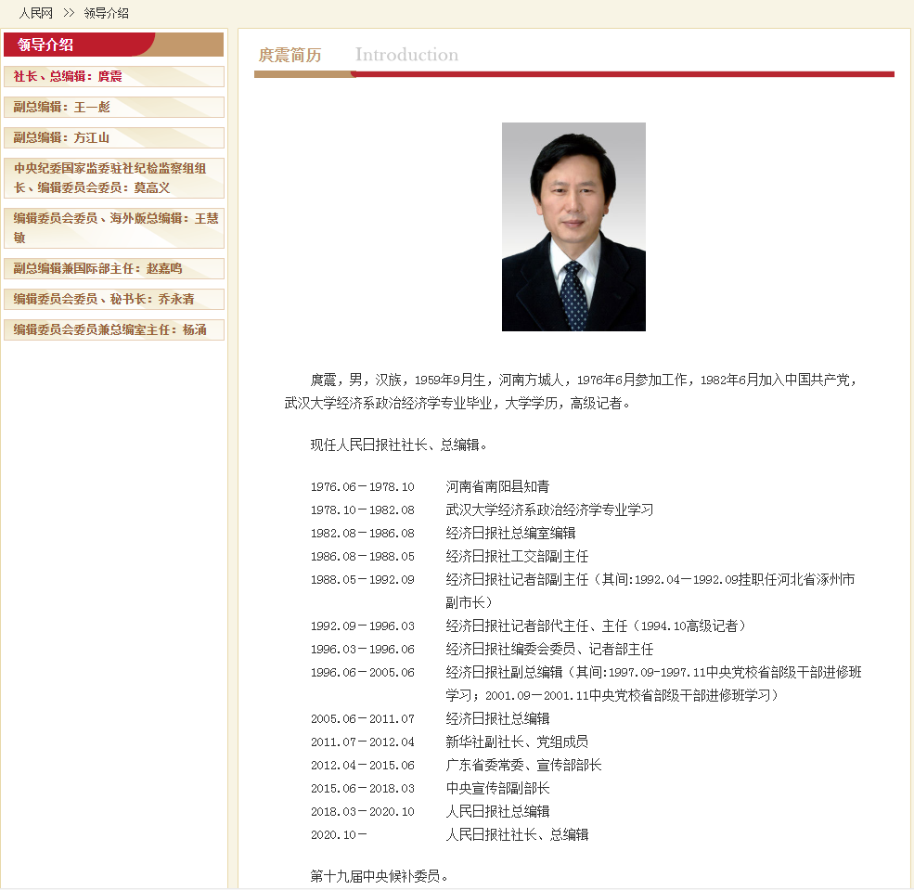This screenshot has height=890, width=914.
Task: Click the 1988.05-1992.09 date entry
Action: click(363, 580)
